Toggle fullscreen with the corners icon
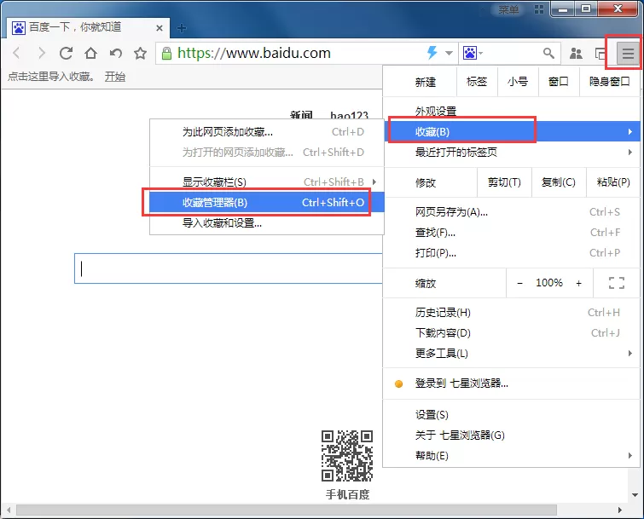644x519 pixels. coord(617,283)
